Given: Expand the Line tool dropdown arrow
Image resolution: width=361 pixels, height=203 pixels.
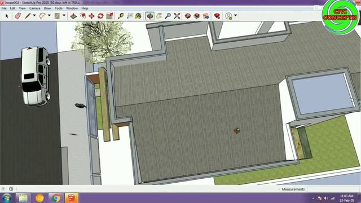Looking at the screenshot, I should pyautogui.click(x=34, y=16).
